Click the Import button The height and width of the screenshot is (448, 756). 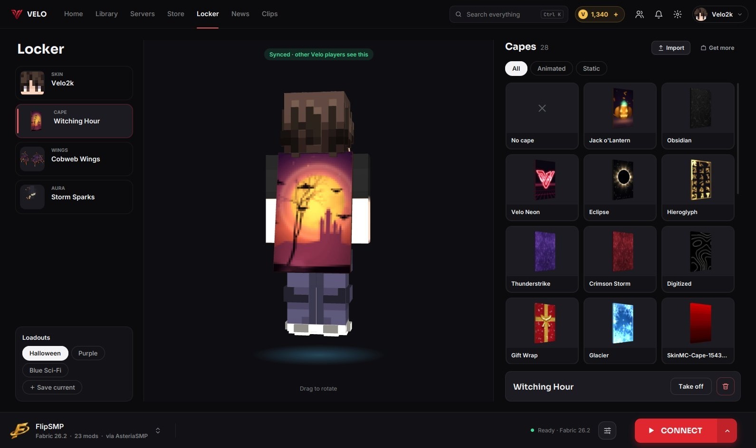(x=671, y=47)
